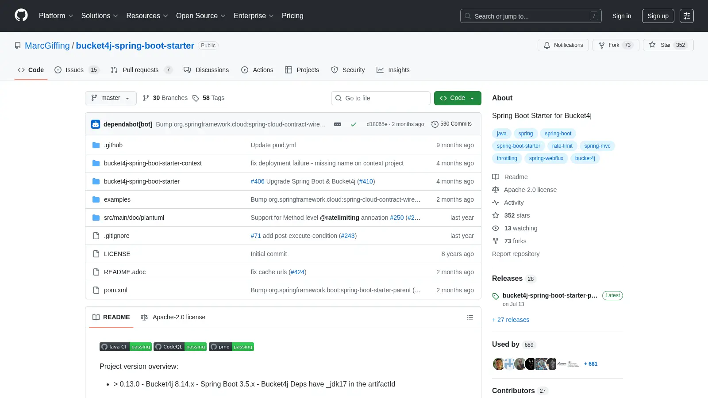Image resolution: width=708 pixels, height=398 pixels.
Task: Click the pom.xml file icon
Action: click(96, 290)
